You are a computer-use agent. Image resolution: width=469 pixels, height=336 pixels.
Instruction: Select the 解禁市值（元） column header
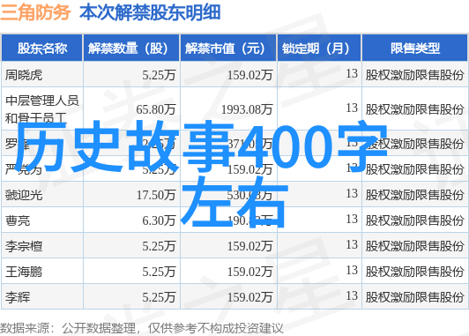[228, 49]
